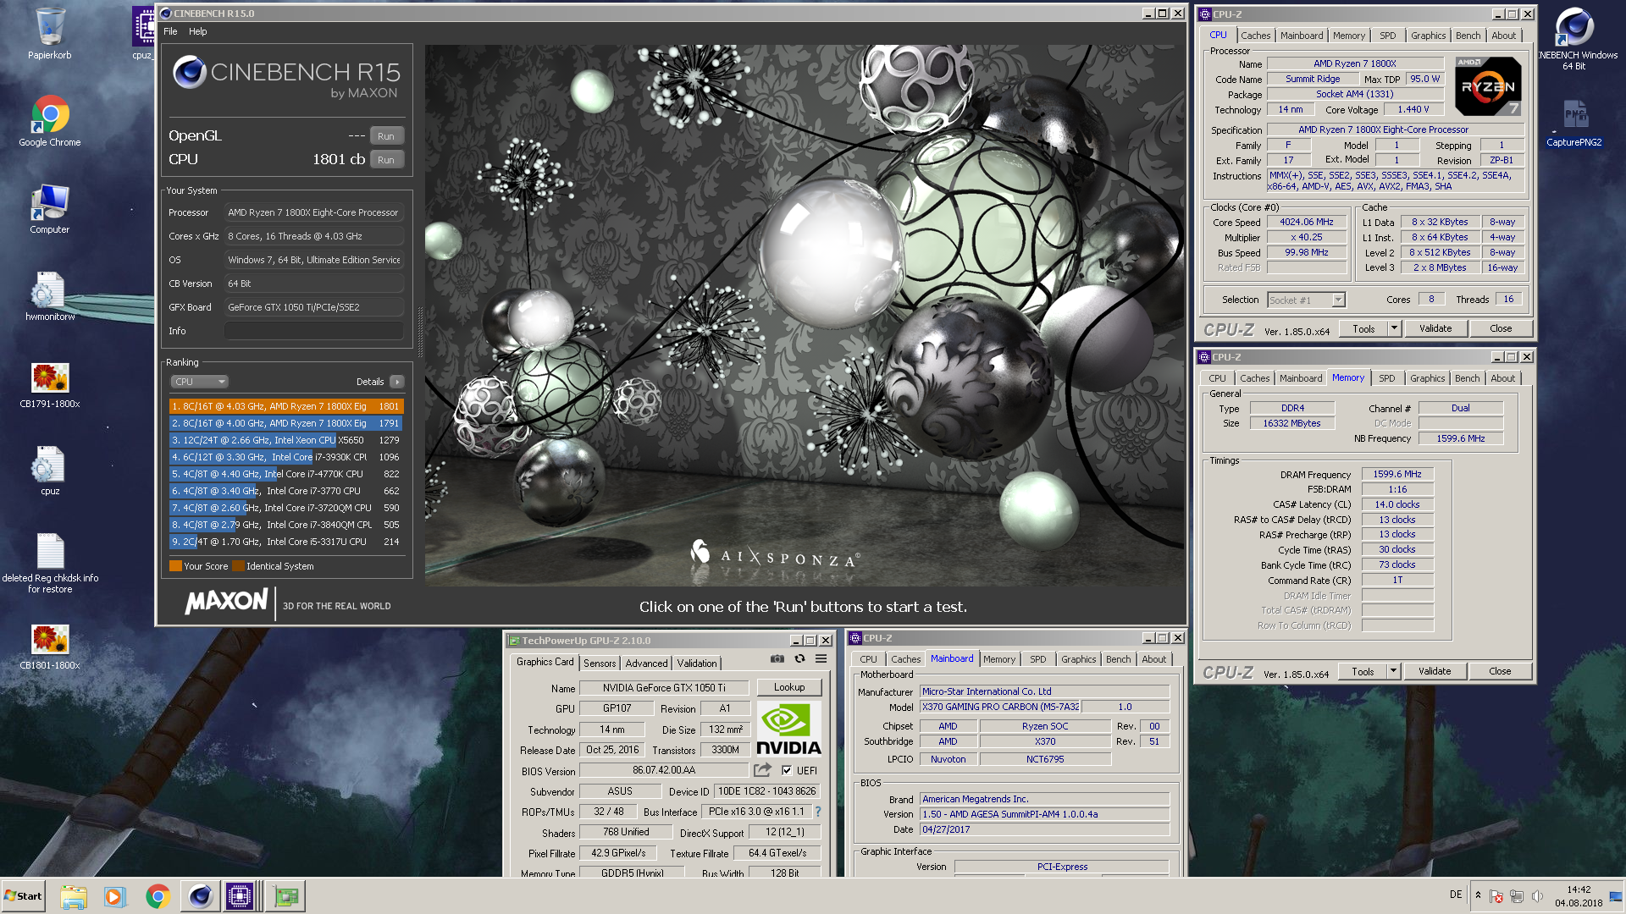Click Close in the Memory CPU-Z window
Screen dimensions: 1626x914
1500,671
